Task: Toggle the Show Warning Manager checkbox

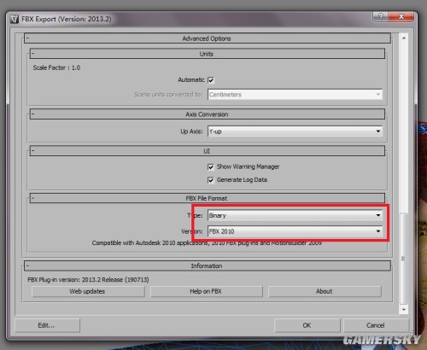Action: pos(211,167)
